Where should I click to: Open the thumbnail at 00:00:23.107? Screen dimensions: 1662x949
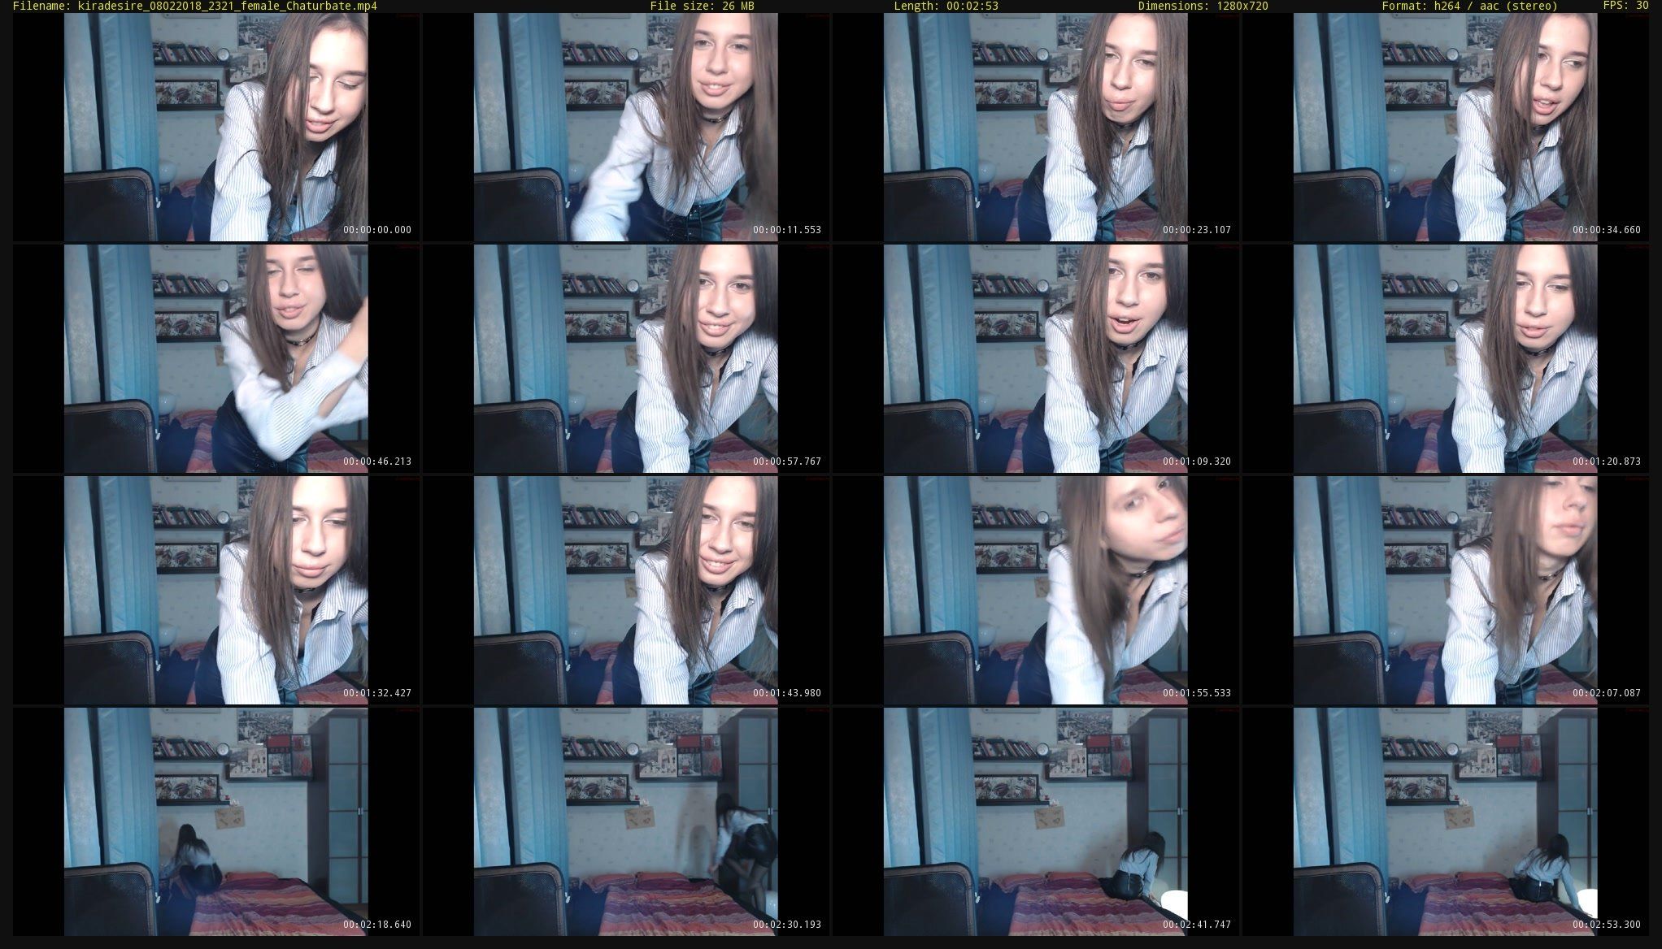coord(1036,127)
